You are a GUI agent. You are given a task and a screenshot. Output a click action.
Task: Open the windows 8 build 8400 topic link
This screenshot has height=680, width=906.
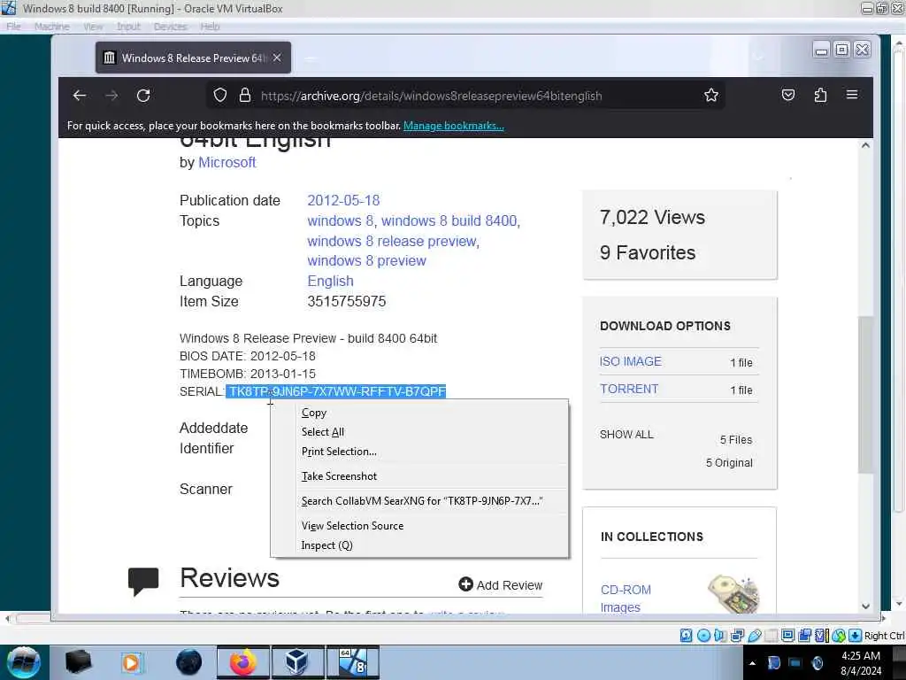point(450,220)
